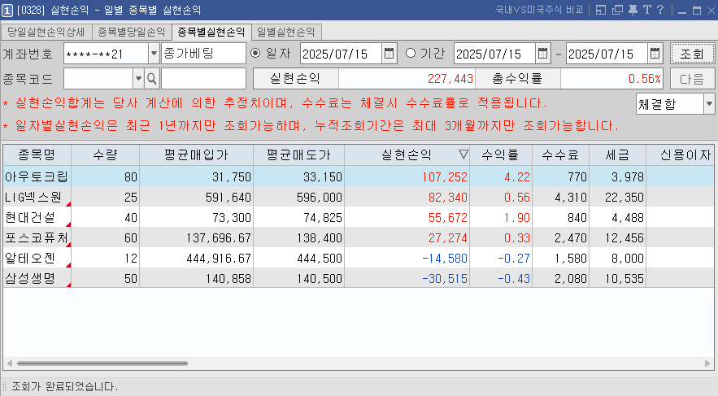Open help with the question mark icon

tap(659, 10)
